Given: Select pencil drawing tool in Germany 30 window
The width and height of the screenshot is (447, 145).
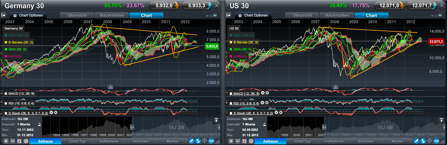Looking at the screenshot, I should click(191, 141).
